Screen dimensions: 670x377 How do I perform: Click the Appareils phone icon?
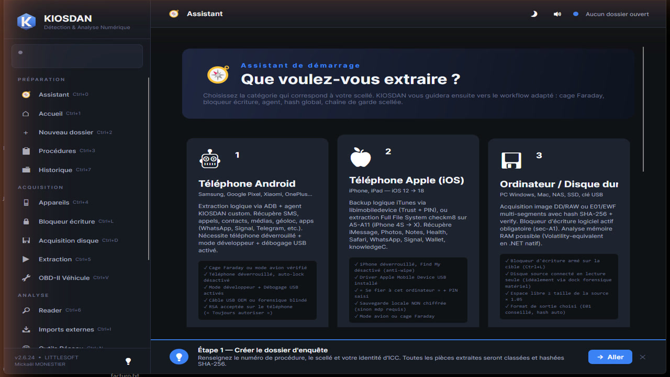click(26, 203)
